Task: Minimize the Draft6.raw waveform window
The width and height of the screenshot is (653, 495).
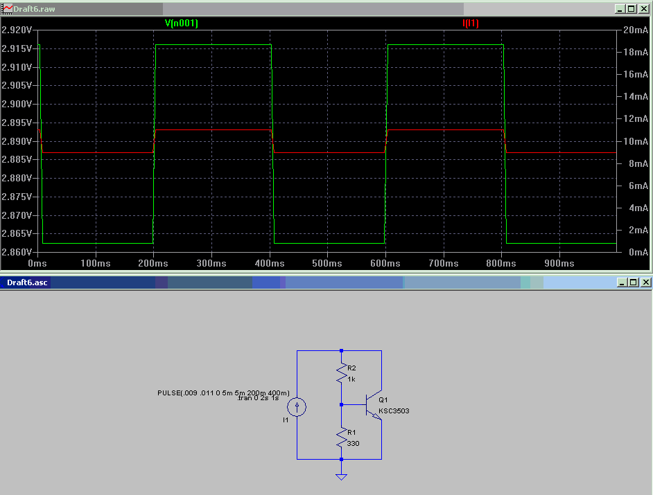Action: pos(620,9)
